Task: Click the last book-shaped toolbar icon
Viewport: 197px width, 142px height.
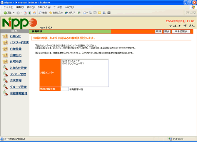Action: pyautogui.click(x=109, y=13)
